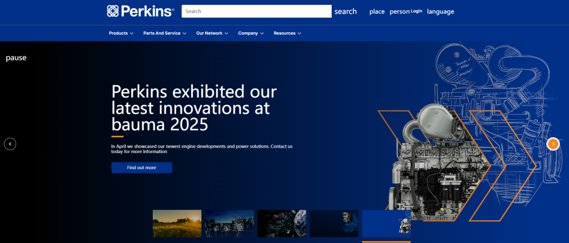
Task: Click the person Login icon
Action: coord(406,12)
